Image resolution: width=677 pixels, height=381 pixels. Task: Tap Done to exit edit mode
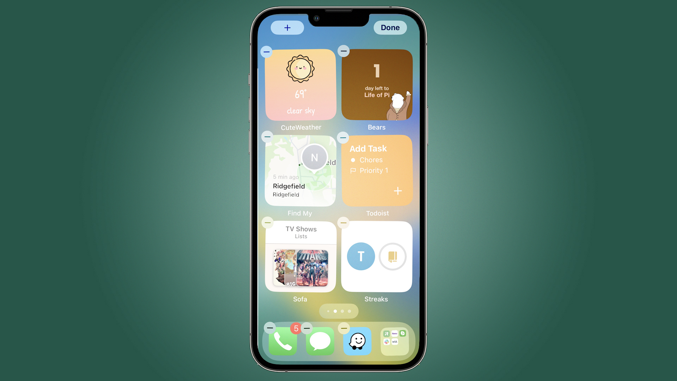(x=390, y=28)
